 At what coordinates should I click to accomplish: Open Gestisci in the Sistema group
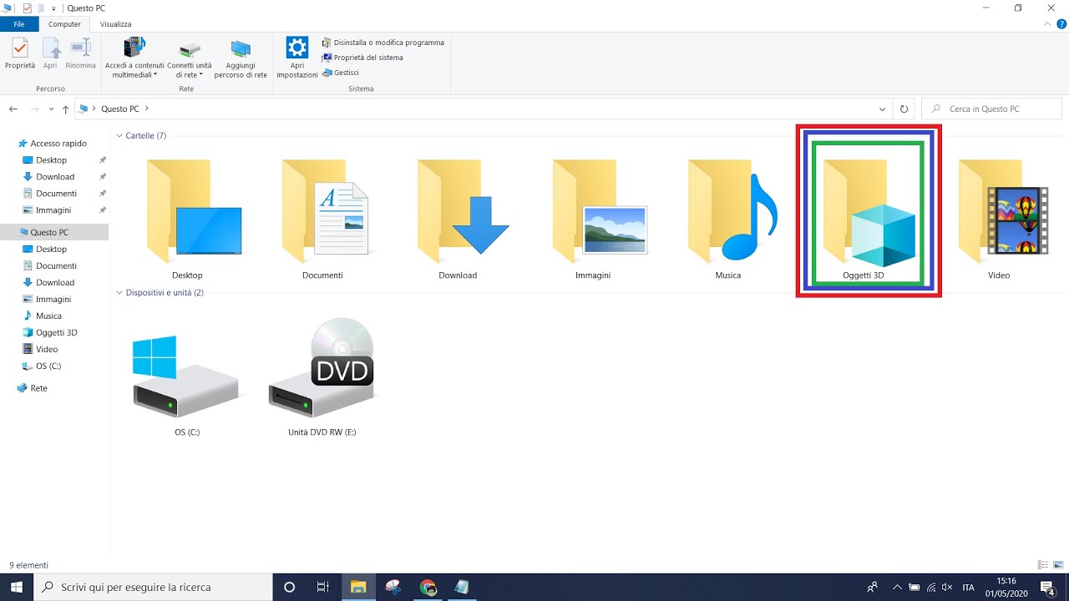pyautogui.click(x=342, y=72)
